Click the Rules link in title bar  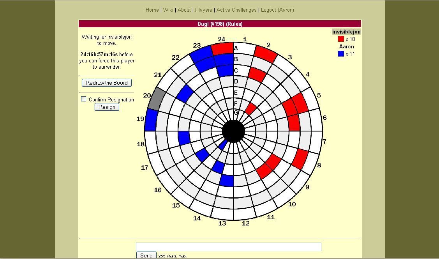(234, 24)
